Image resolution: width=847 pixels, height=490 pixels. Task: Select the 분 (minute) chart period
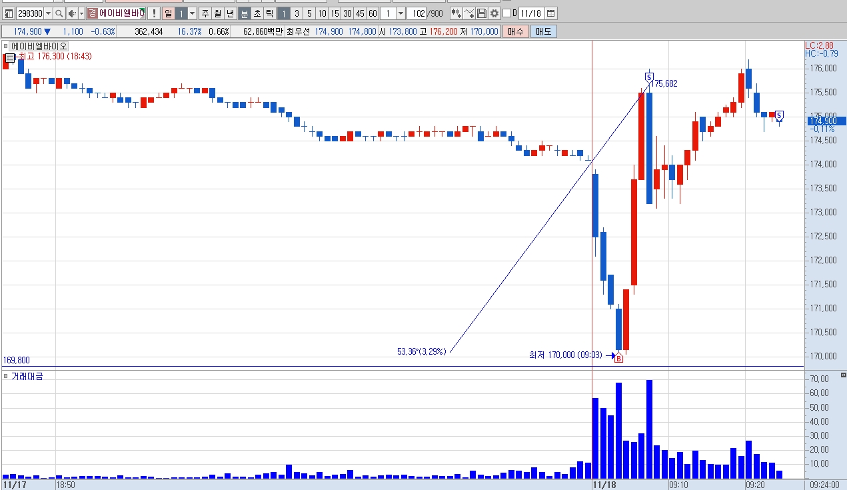245,13
